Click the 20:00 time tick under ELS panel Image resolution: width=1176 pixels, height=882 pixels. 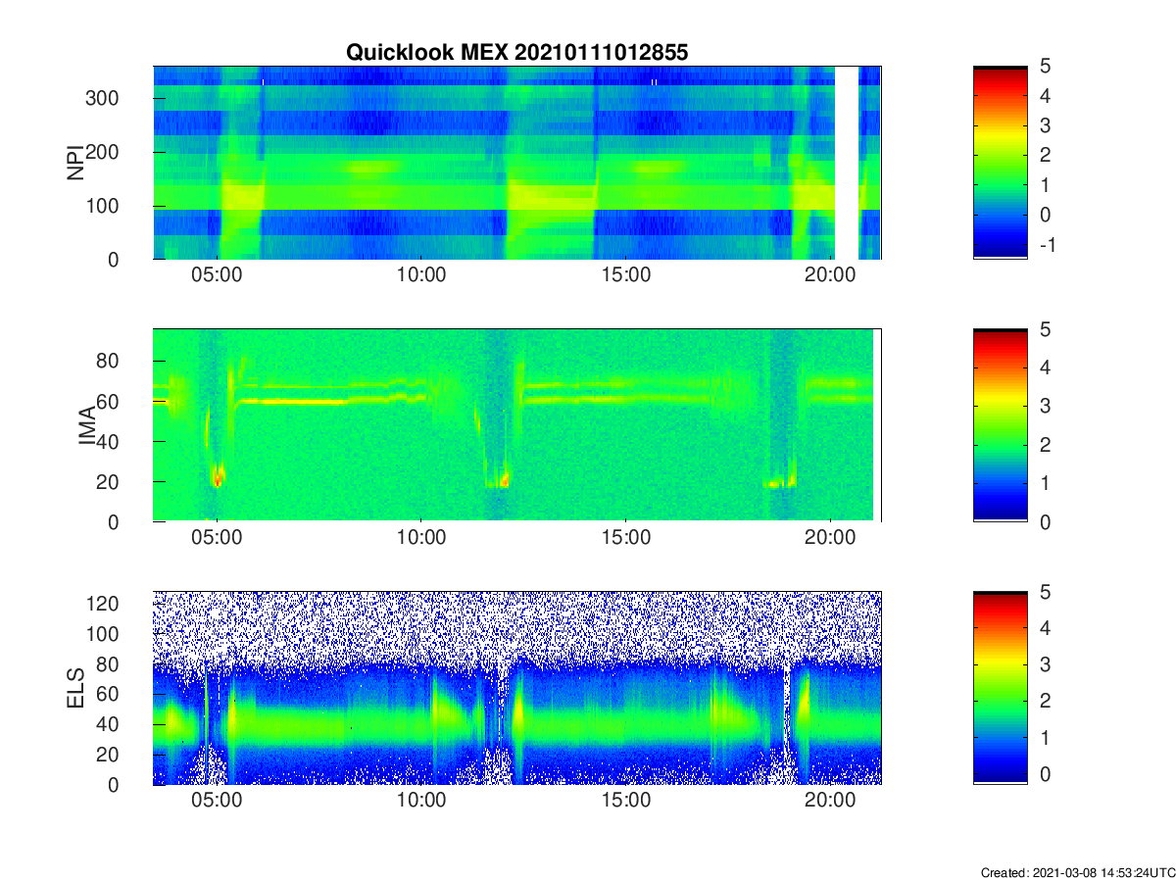[831, 801]
